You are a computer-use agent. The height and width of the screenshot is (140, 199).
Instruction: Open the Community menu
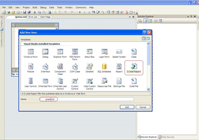tap(81, 7)
